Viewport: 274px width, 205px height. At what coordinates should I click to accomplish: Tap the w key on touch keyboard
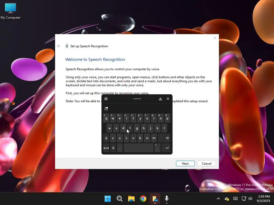[x=113, y=118]
